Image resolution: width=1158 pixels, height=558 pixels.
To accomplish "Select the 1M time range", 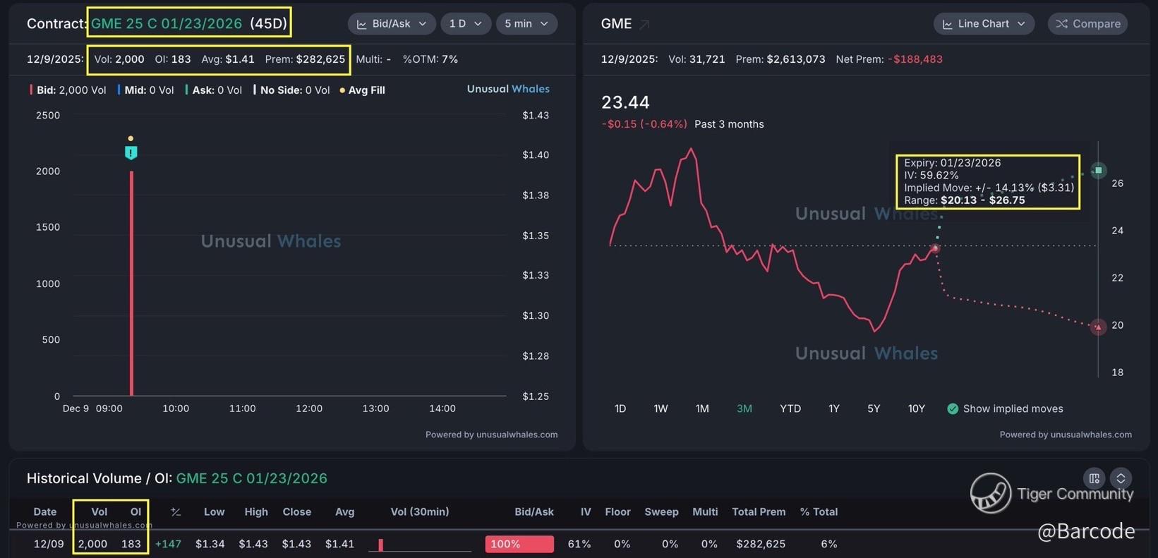I will point(702,409).
